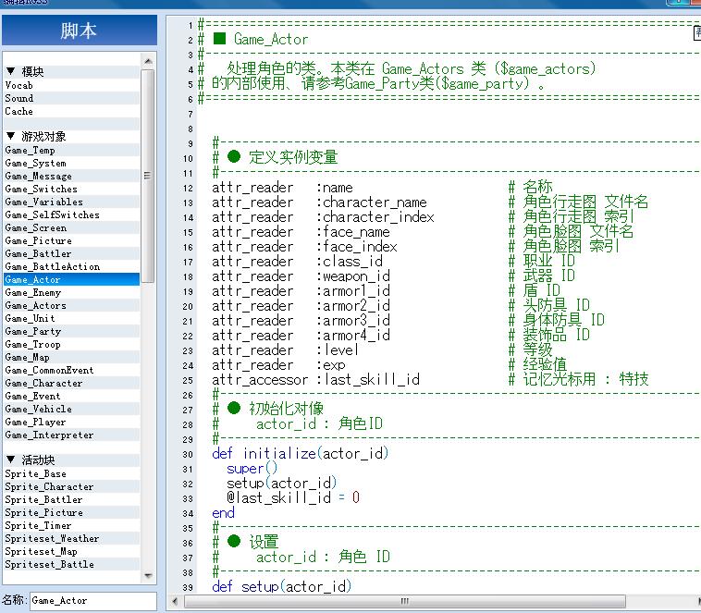
Task: Open the Game_Temp script
Action: [x=71, y=150]
